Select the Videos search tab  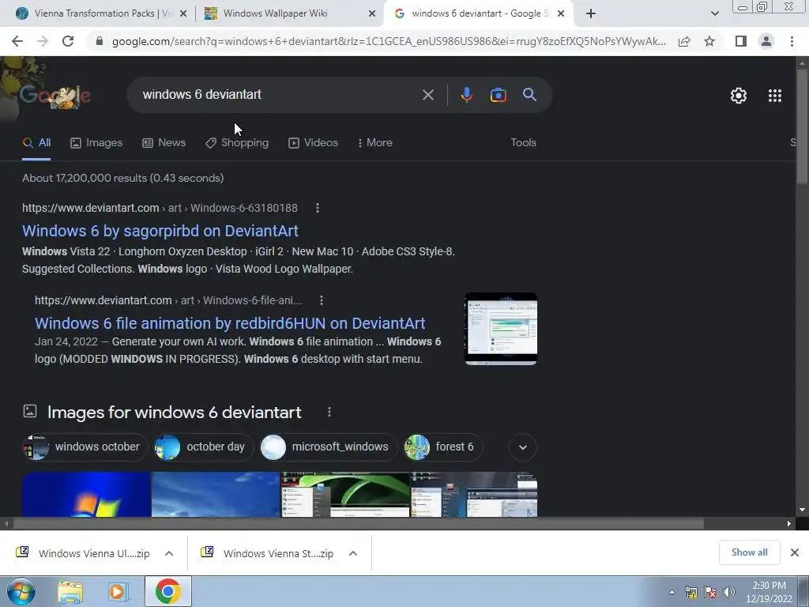coord(313,143)
